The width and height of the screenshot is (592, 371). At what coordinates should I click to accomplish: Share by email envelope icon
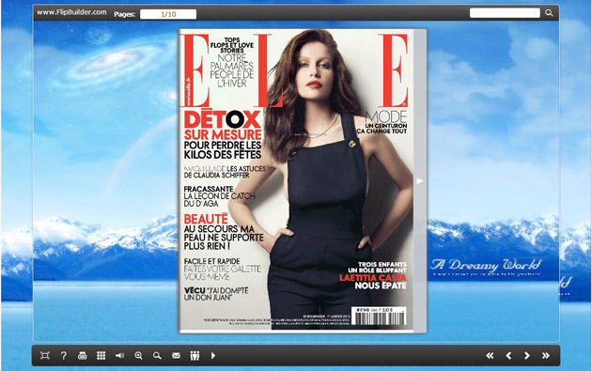point(176,356)
